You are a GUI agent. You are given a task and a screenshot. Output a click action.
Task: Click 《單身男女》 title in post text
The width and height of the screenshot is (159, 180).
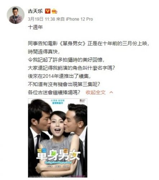click(x=73, y=44)
